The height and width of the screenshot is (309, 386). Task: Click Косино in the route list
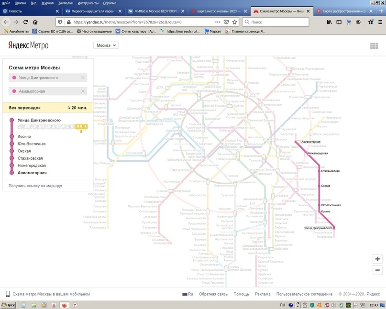click(x=24, y=136)
